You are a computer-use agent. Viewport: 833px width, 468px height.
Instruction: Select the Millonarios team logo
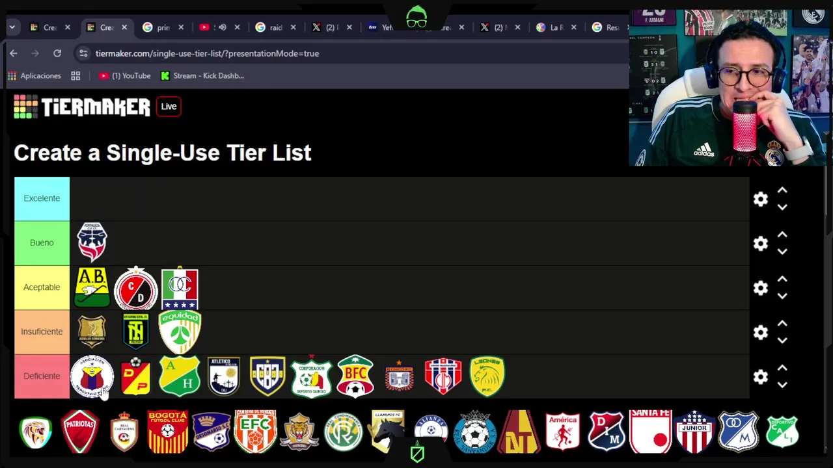pyautogui.click(x=739, y=432)
